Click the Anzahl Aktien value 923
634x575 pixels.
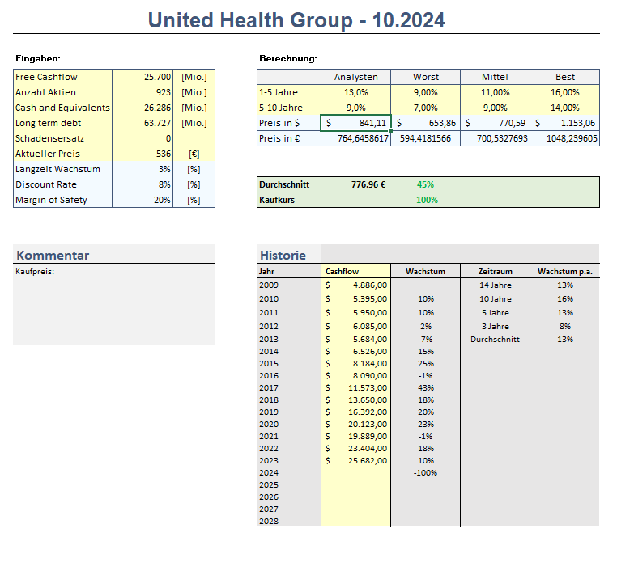(x=143, y=92)
